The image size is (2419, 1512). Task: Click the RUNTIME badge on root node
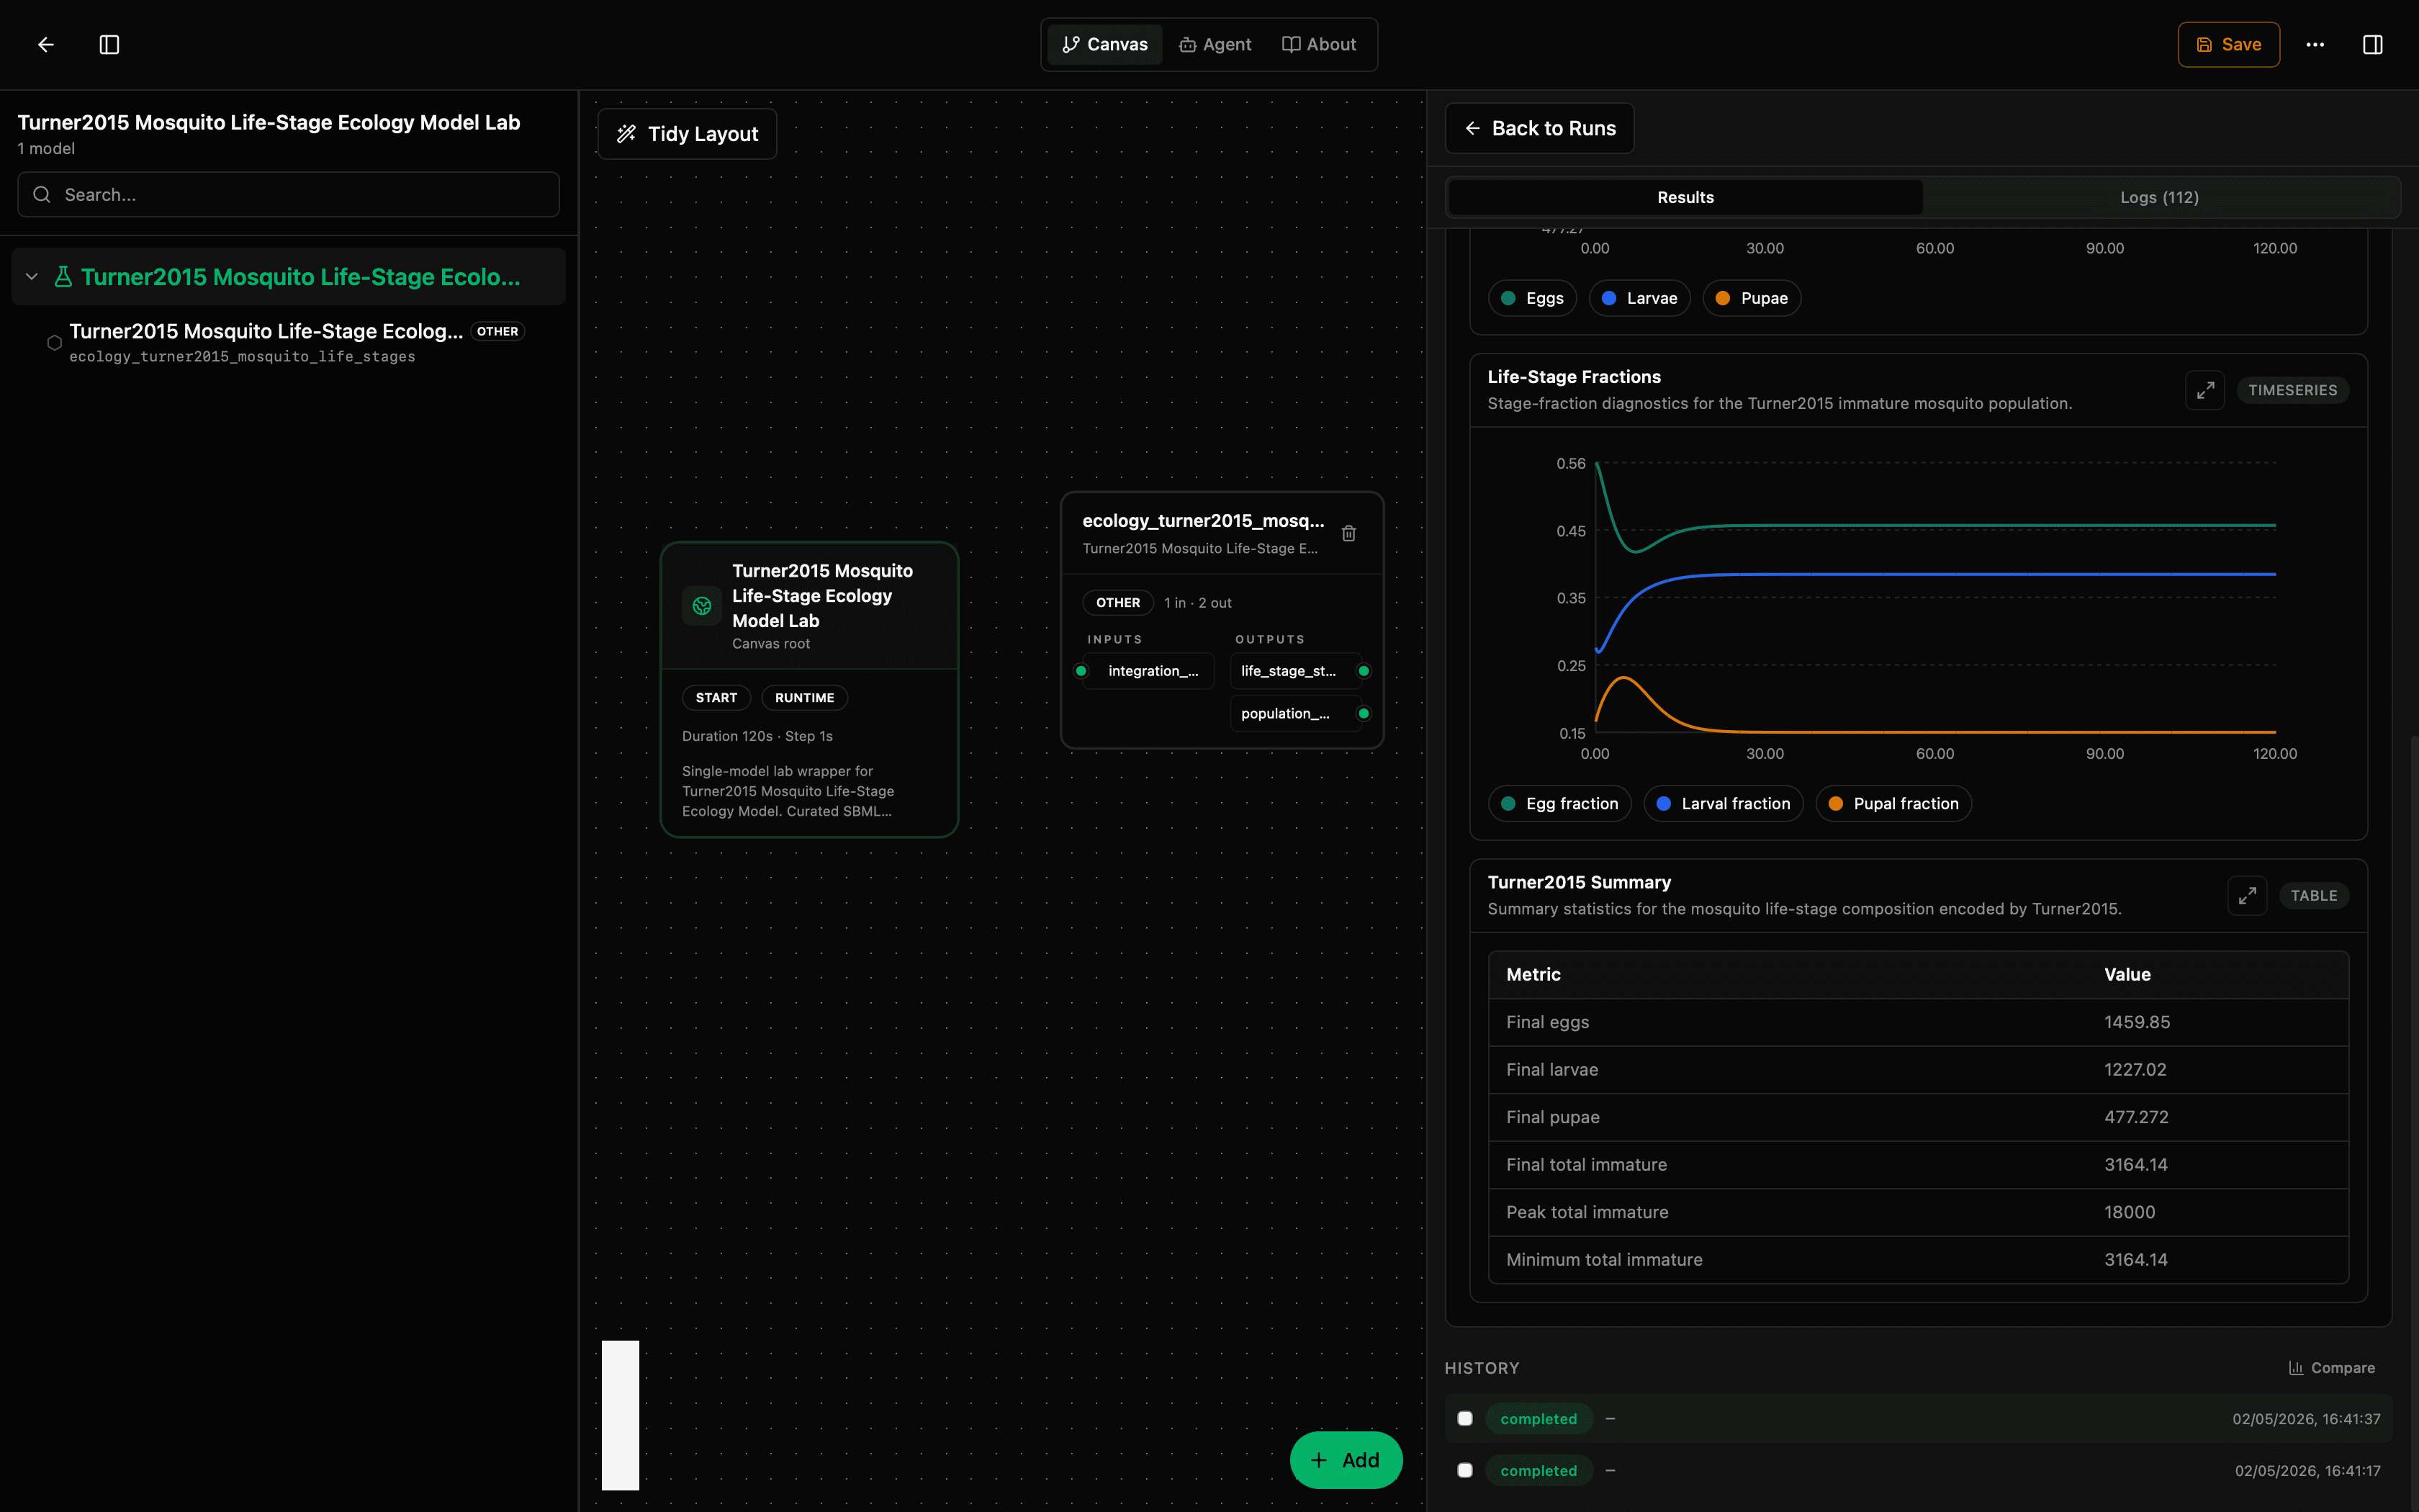point(805,697)
